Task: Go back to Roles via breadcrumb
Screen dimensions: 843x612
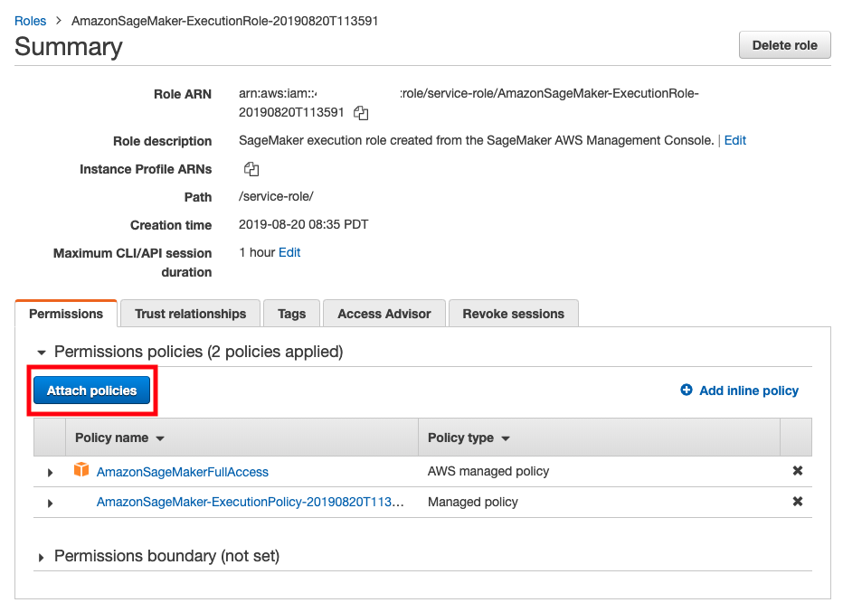Action: 30,21
